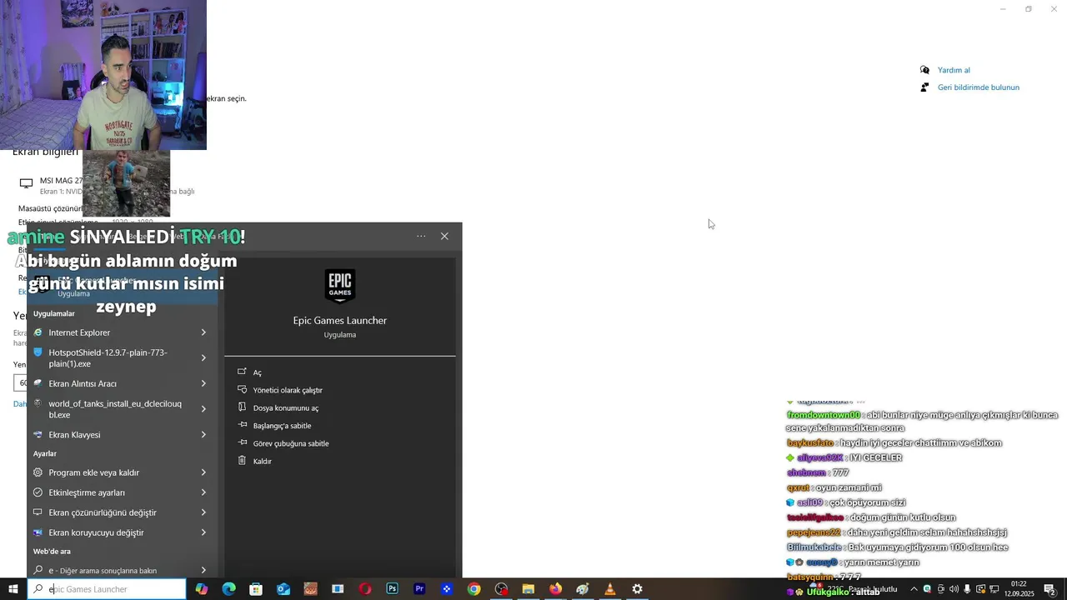Launch Firefox from the taskbar
This screenshot has width=1067, height=600.
click(x=555, y=589)
